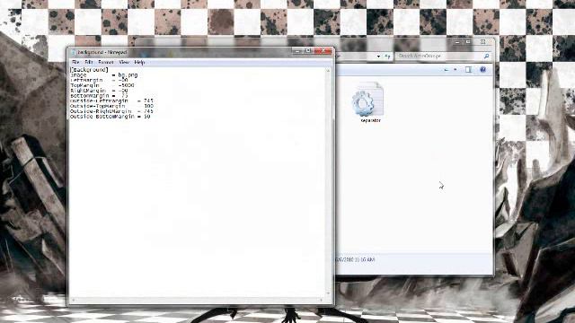Close the Notepad window
The height and width of the screenshot is (323, 575).
(323, 51)
